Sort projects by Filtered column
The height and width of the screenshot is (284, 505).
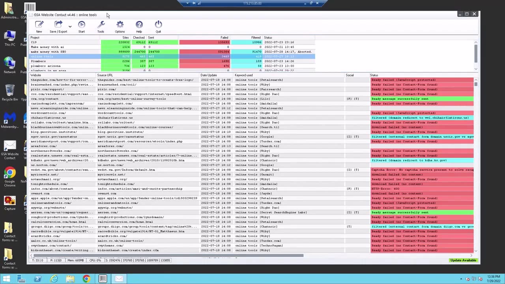247,37
